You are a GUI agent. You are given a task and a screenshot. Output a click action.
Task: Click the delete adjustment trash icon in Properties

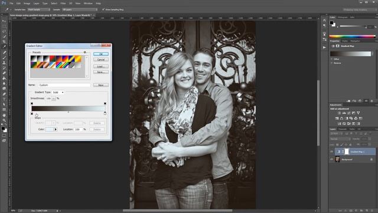coord(372,101)
